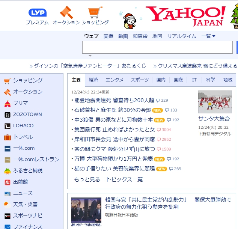238x229 pixels.
Task: Click the 朝鮮日報日本語版 source text
Action: (x=122, y=215)
